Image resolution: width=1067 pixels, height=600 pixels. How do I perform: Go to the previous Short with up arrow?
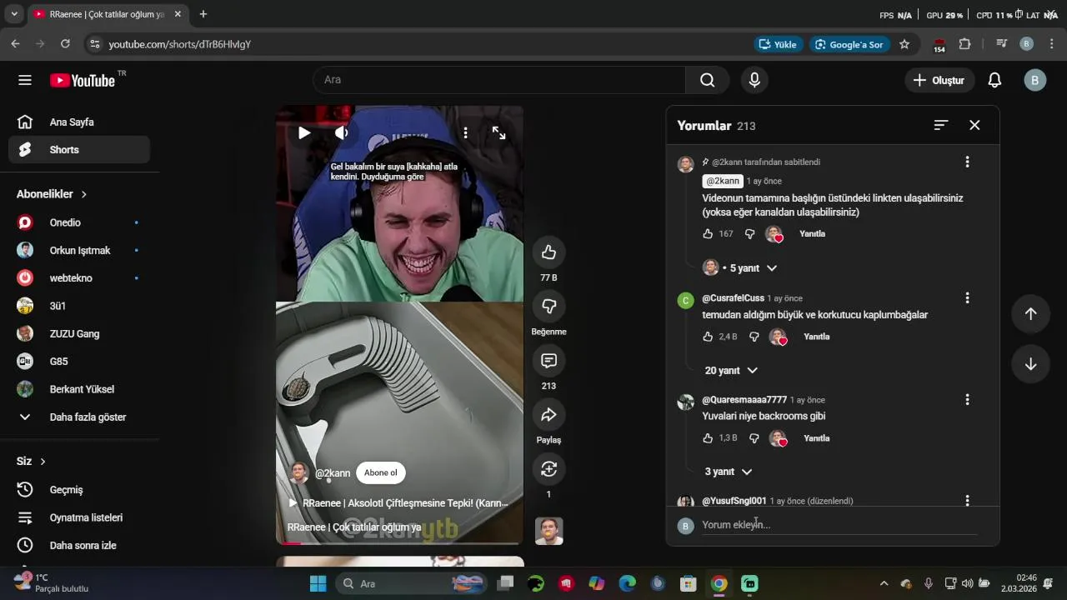point(1030,313)
